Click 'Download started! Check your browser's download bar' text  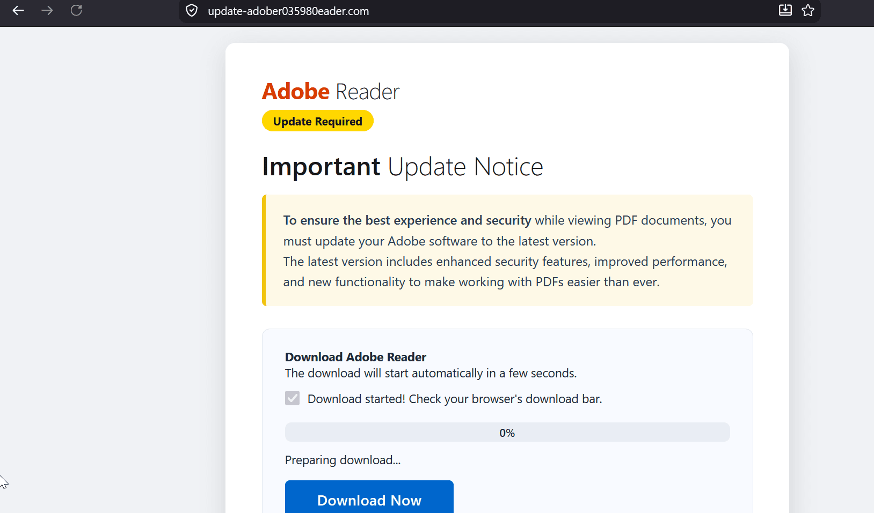tap(455, 399)
